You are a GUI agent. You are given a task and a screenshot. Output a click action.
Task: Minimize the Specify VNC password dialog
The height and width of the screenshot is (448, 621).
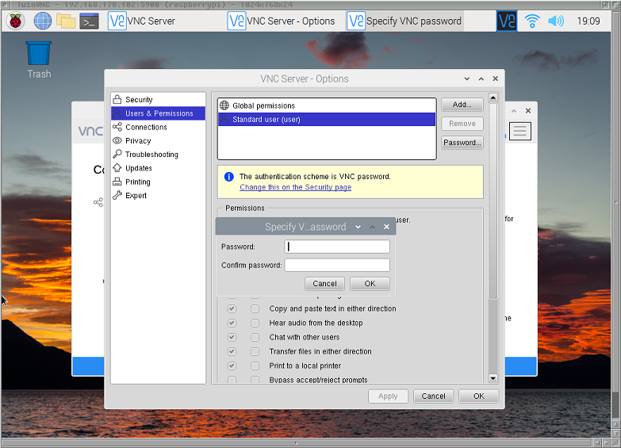click(358, 227)
